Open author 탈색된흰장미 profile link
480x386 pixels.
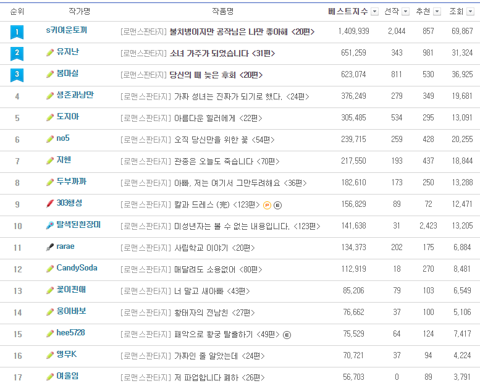coord(78,225)
